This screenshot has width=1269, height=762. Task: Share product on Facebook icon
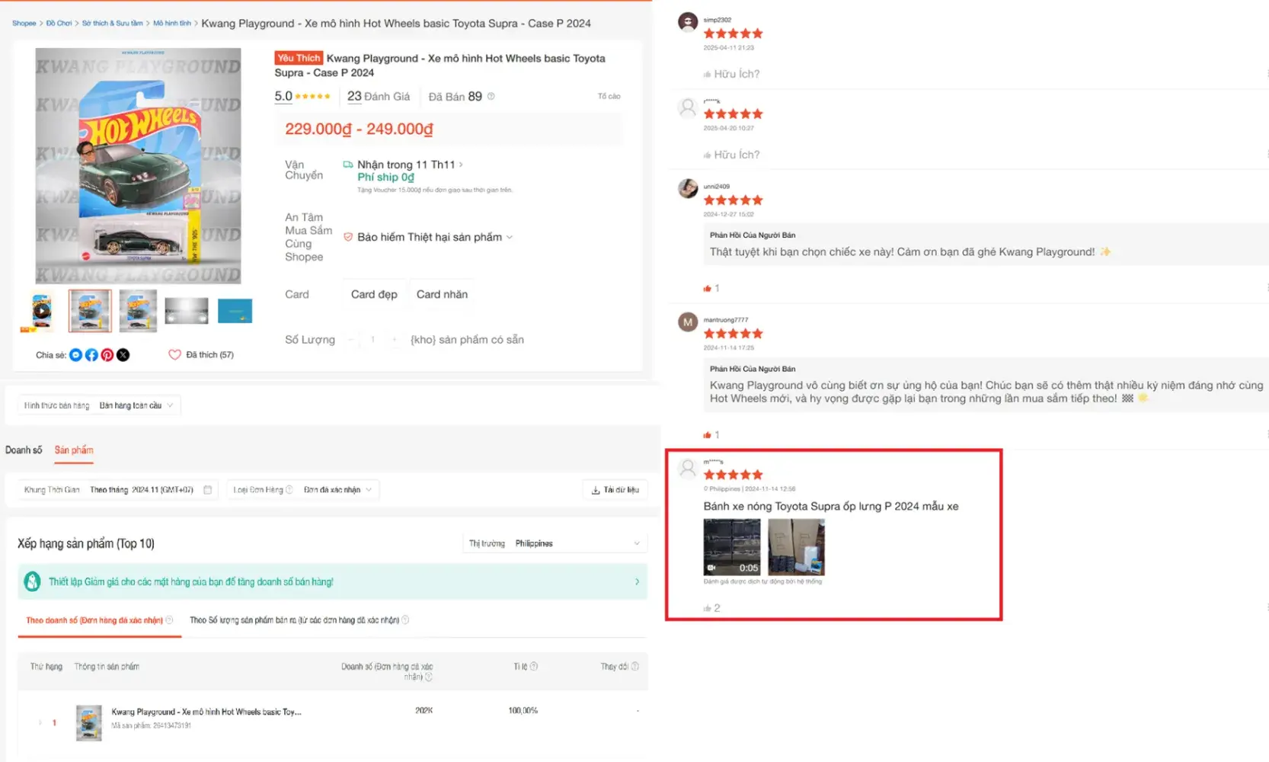[x=91, y=355]
